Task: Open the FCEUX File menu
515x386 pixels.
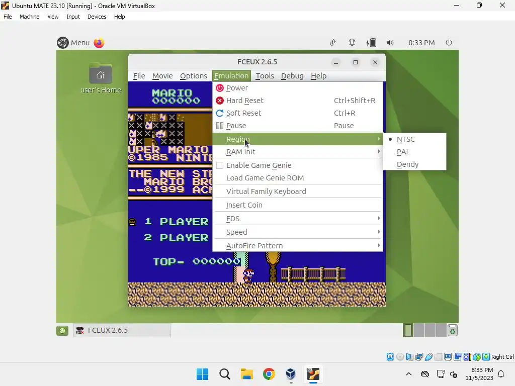Action: (x=139, y=76)
